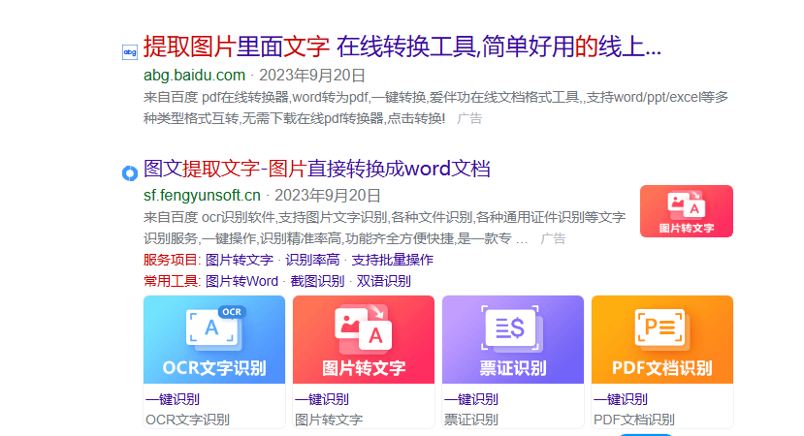Open 一键识别 link under 票证识别 card
Screen dimensions: 804x436
pos(470,399)
